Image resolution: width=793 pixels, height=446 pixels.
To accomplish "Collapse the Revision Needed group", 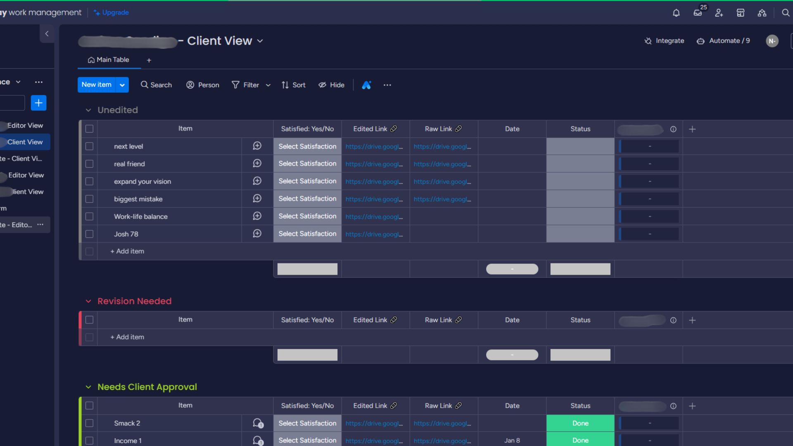I will point(88,301).
